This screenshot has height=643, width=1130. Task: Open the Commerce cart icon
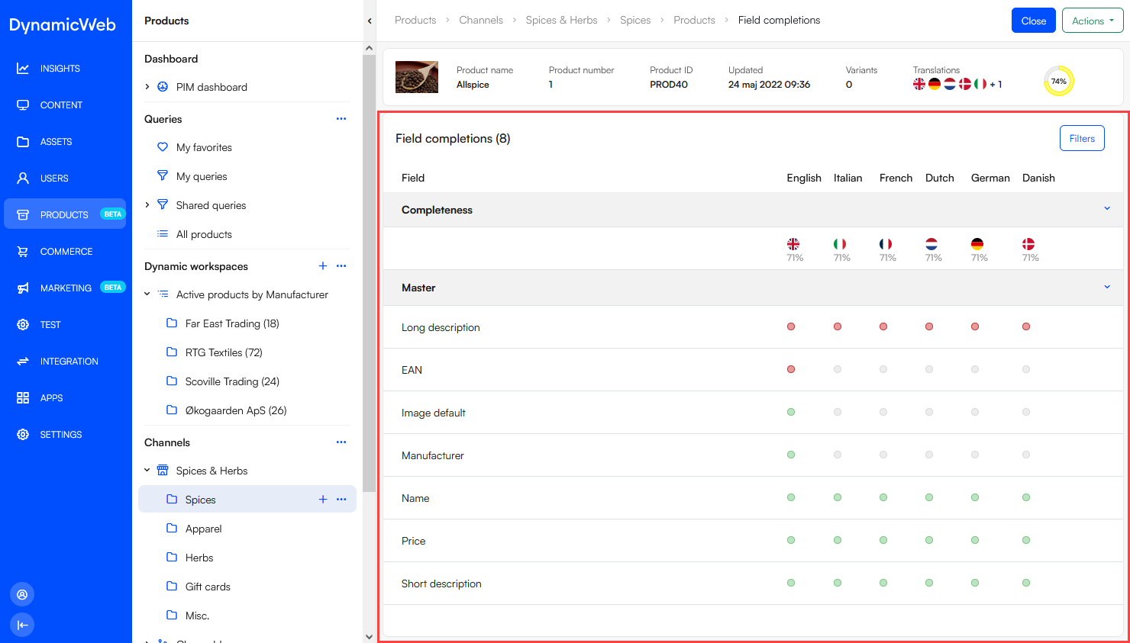23,252
